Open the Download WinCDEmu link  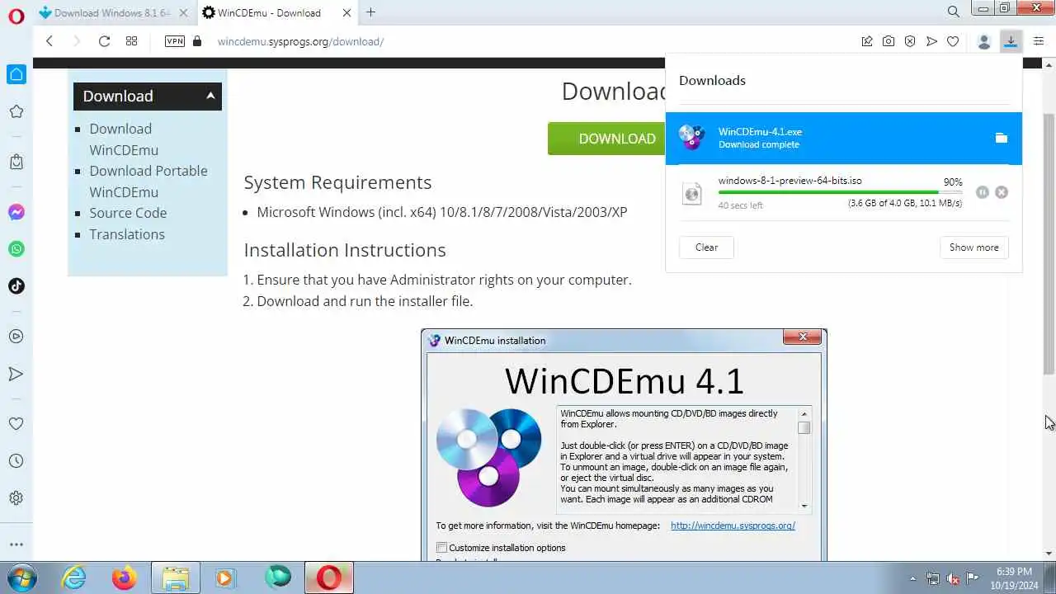coord(124,139)
